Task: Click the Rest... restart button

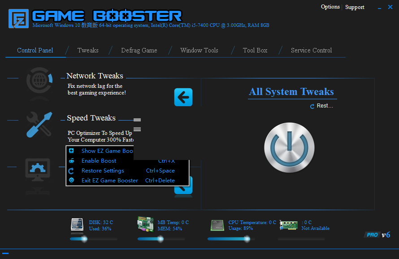Action: click(321, 106)
